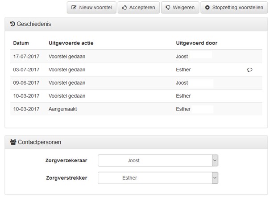
Task: Click the stop circle icon on Stopzetting voorstellen
Action: (x=208, y=8)
